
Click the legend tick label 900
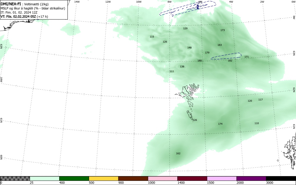coord(121,183)
